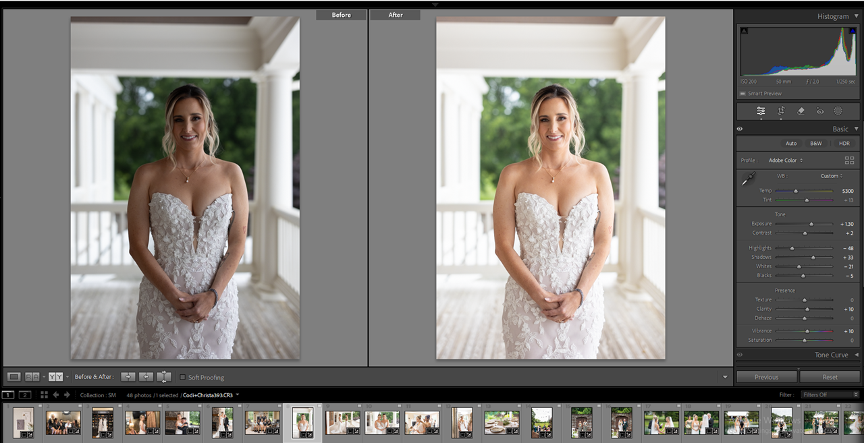Image resolution: width=864 pixels, height=443 pixels.
Task: Select filmstrip thumbnail number 2
Action: pos(63,423)
